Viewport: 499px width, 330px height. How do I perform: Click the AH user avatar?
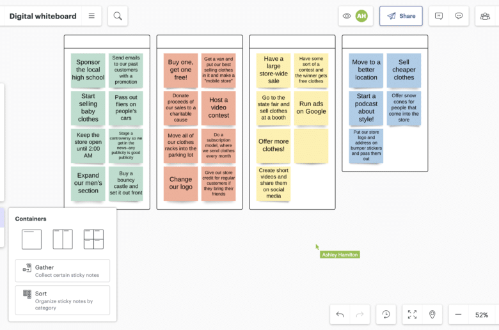pyautogui.click(x=361, y=16)
